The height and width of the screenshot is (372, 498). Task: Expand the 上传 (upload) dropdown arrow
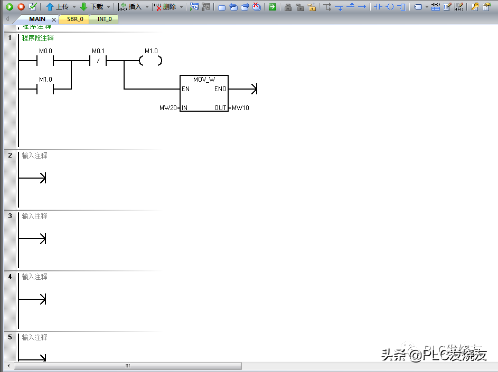[x=74, y=7]
